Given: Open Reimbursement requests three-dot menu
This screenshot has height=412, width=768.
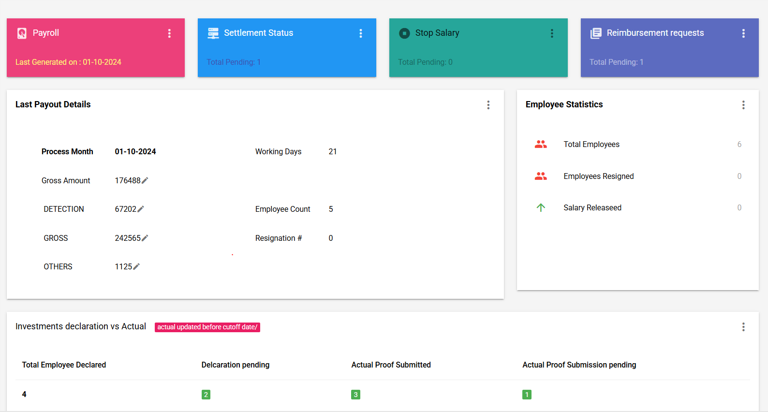Looking at the screenshot, I should pos(743,33).
